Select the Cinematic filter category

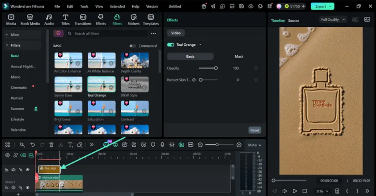[x=19, y=87]
